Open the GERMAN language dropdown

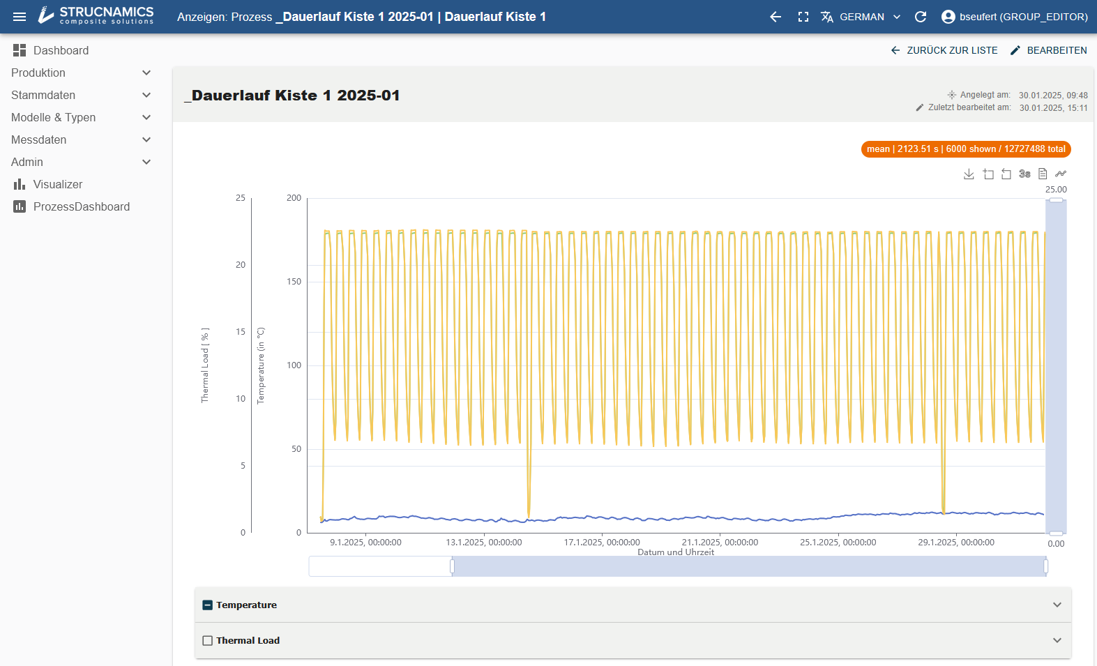pos(861,17)
